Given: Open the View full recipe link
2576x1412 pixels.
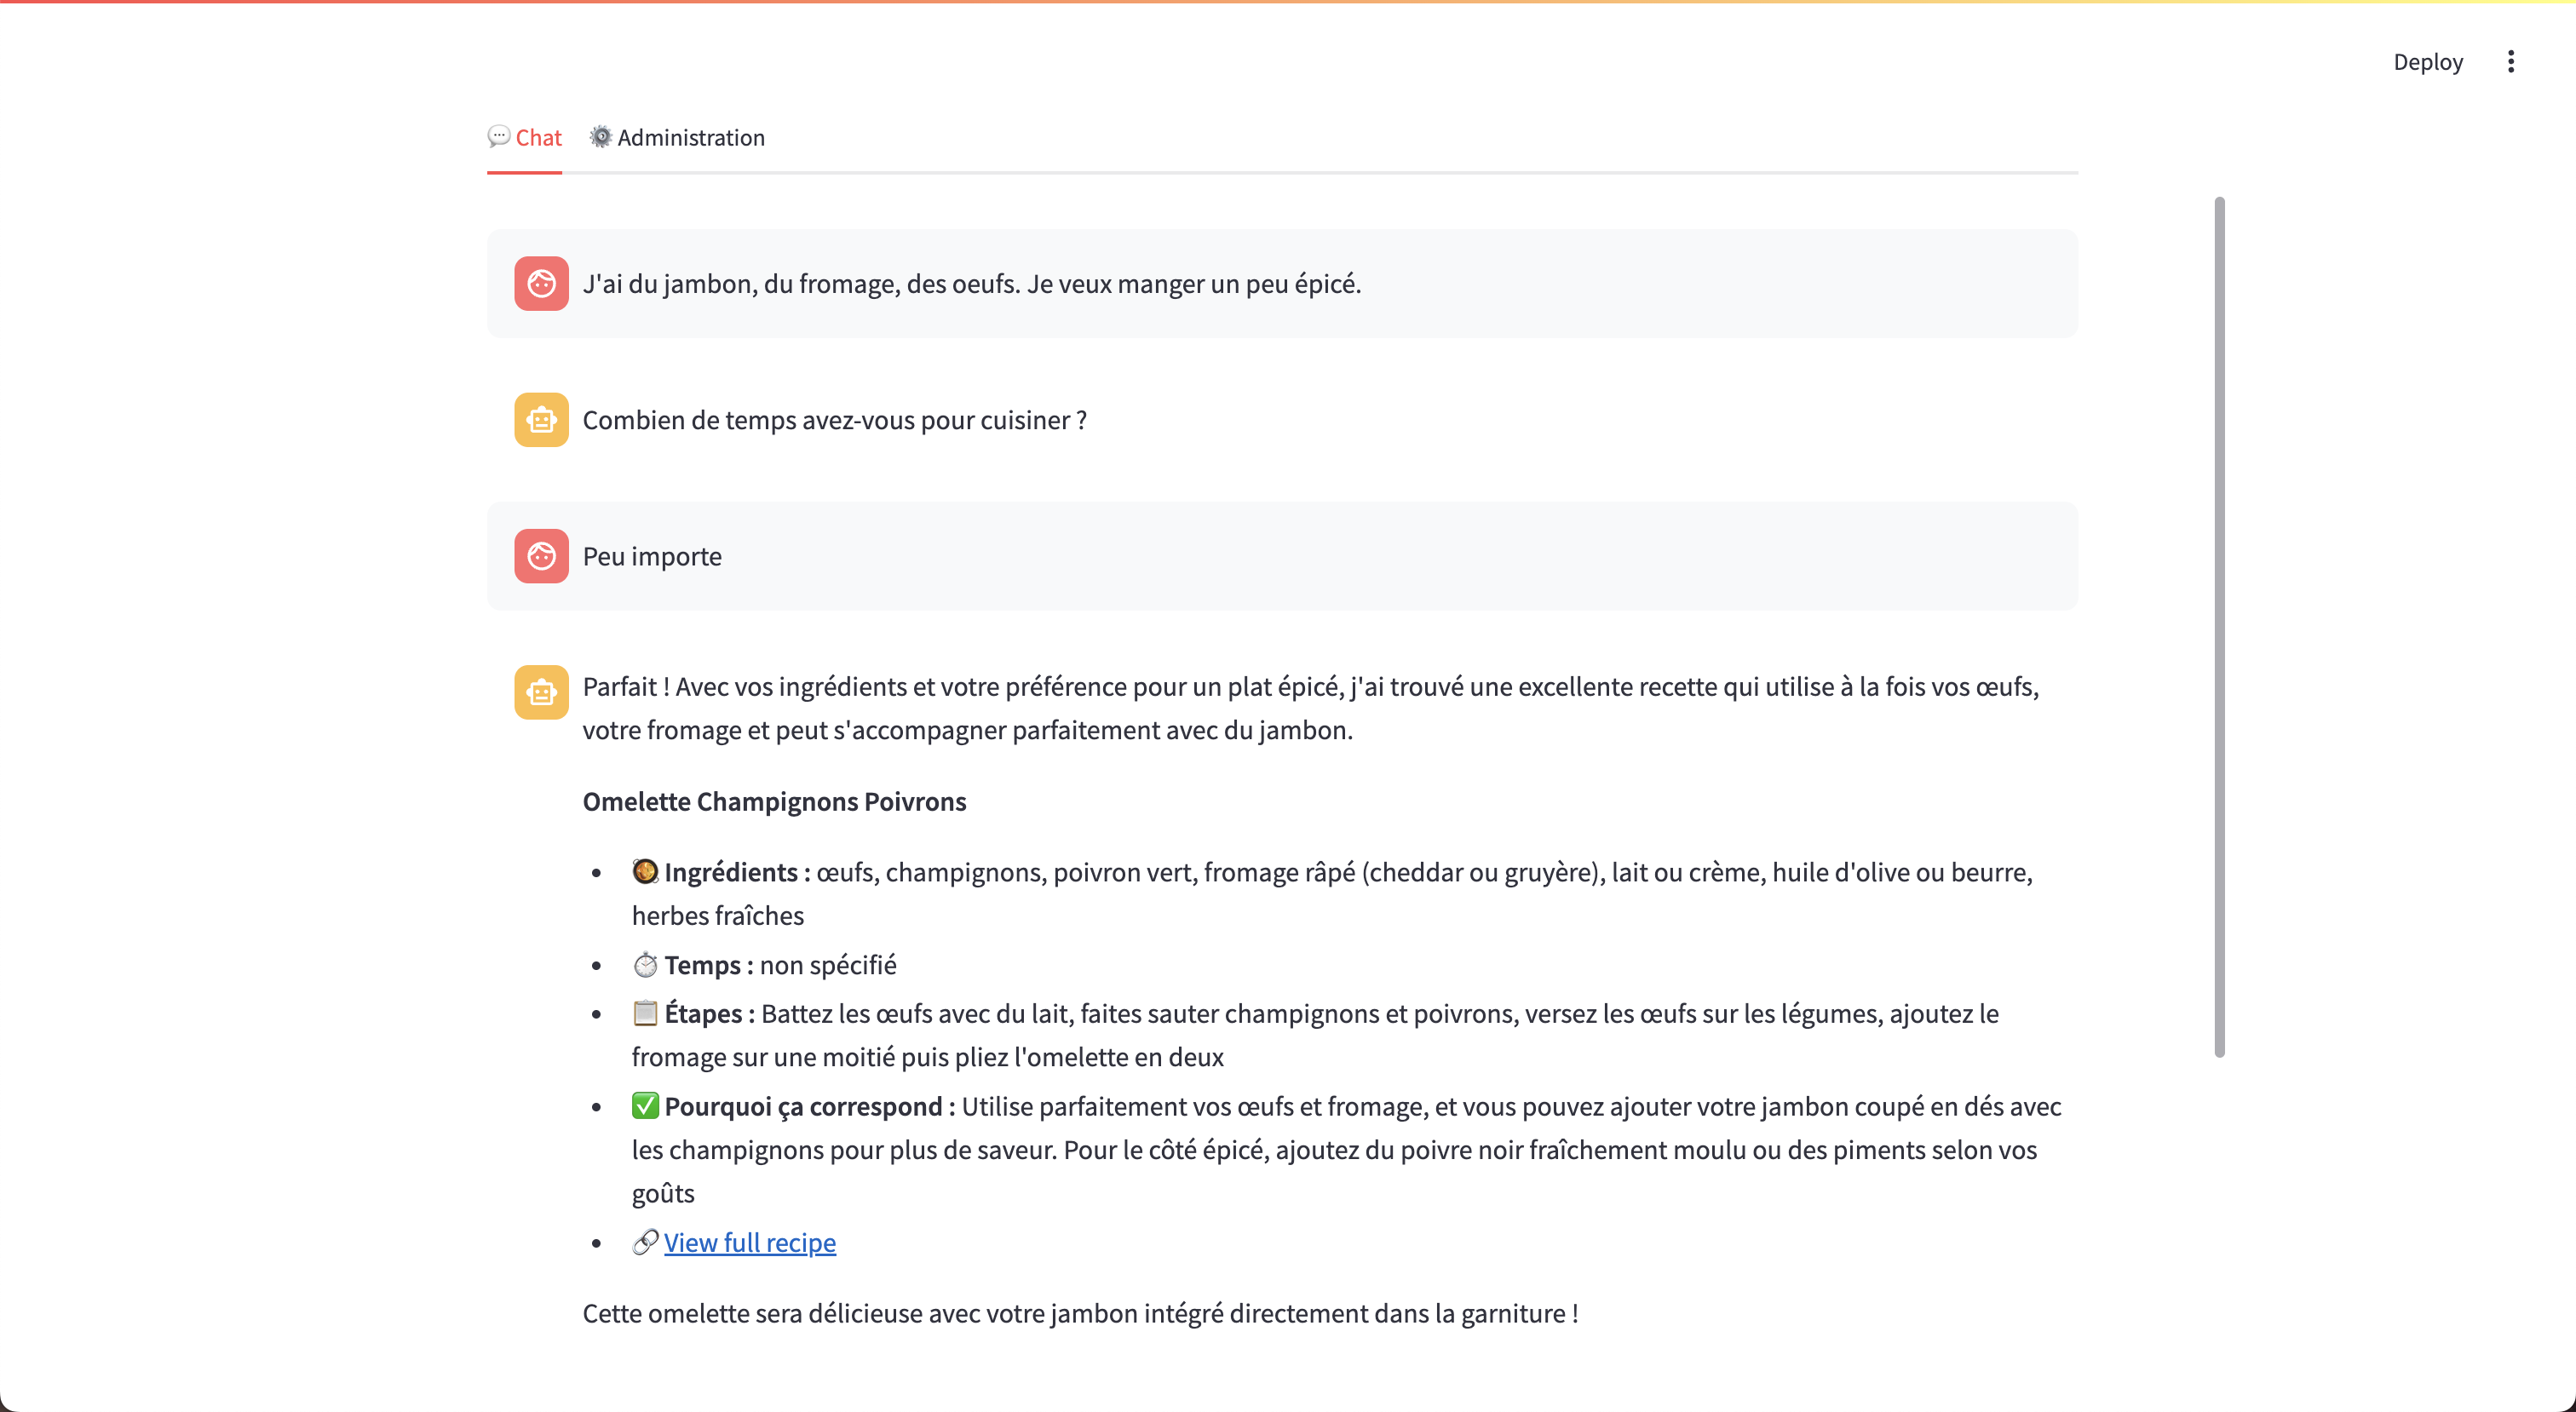Looking at the screenshot, I should [749, 1243].
